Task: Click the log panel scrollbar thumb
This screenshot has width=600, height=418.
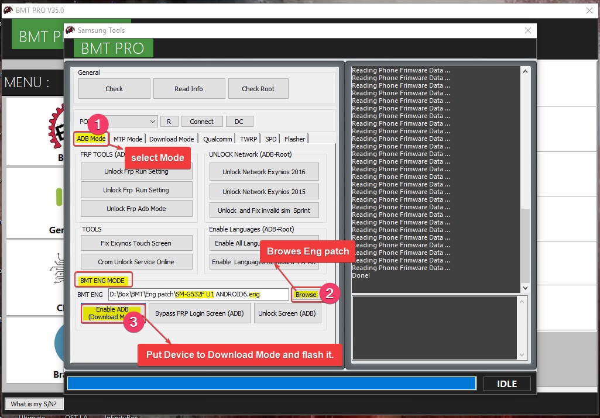Action: click(x=526, y=246)
